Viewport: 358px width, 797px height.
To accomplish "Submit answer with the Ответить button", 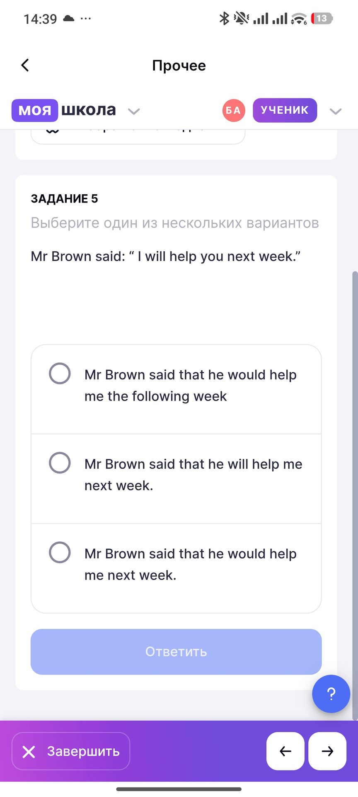I will pyautogui.click(x=176, y=652).
